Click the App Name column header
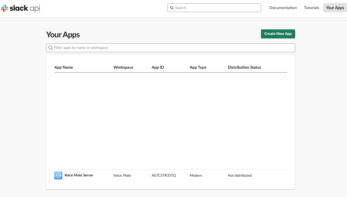The height and width of the screenshot is (197, 347). click(x=64, y=67)
